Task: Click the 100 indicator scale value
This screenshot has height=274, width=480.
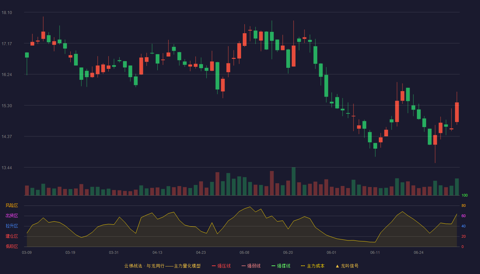Action: (x=465, y=196)
